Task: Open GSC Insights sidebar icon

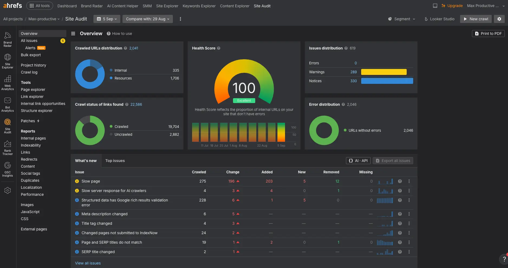Action: (x=8, y=169)
